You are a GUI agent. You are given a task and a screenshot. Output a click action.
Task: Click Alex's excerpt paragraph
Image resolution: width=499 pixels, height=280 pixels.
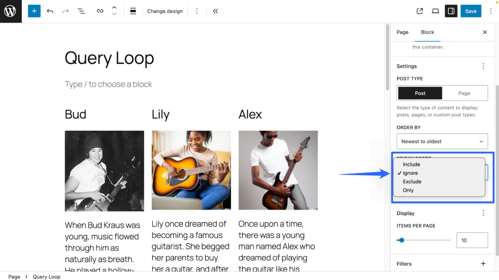tap(277, 246)
